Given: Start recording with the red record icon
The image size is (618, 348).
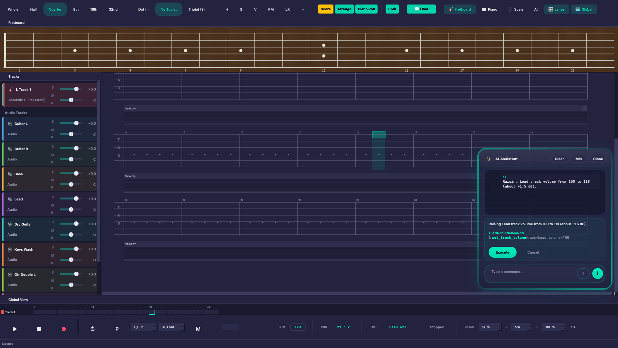Looking at the screenshot, I should [x=64, y=329].
